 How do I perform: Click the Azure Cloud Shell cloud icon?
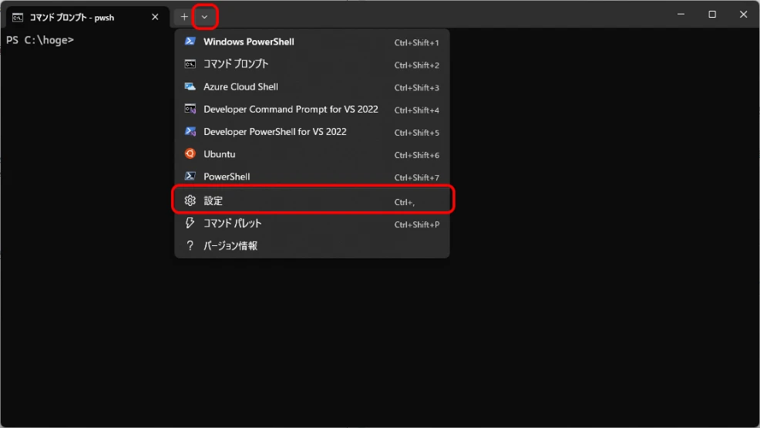click(190, 86)
